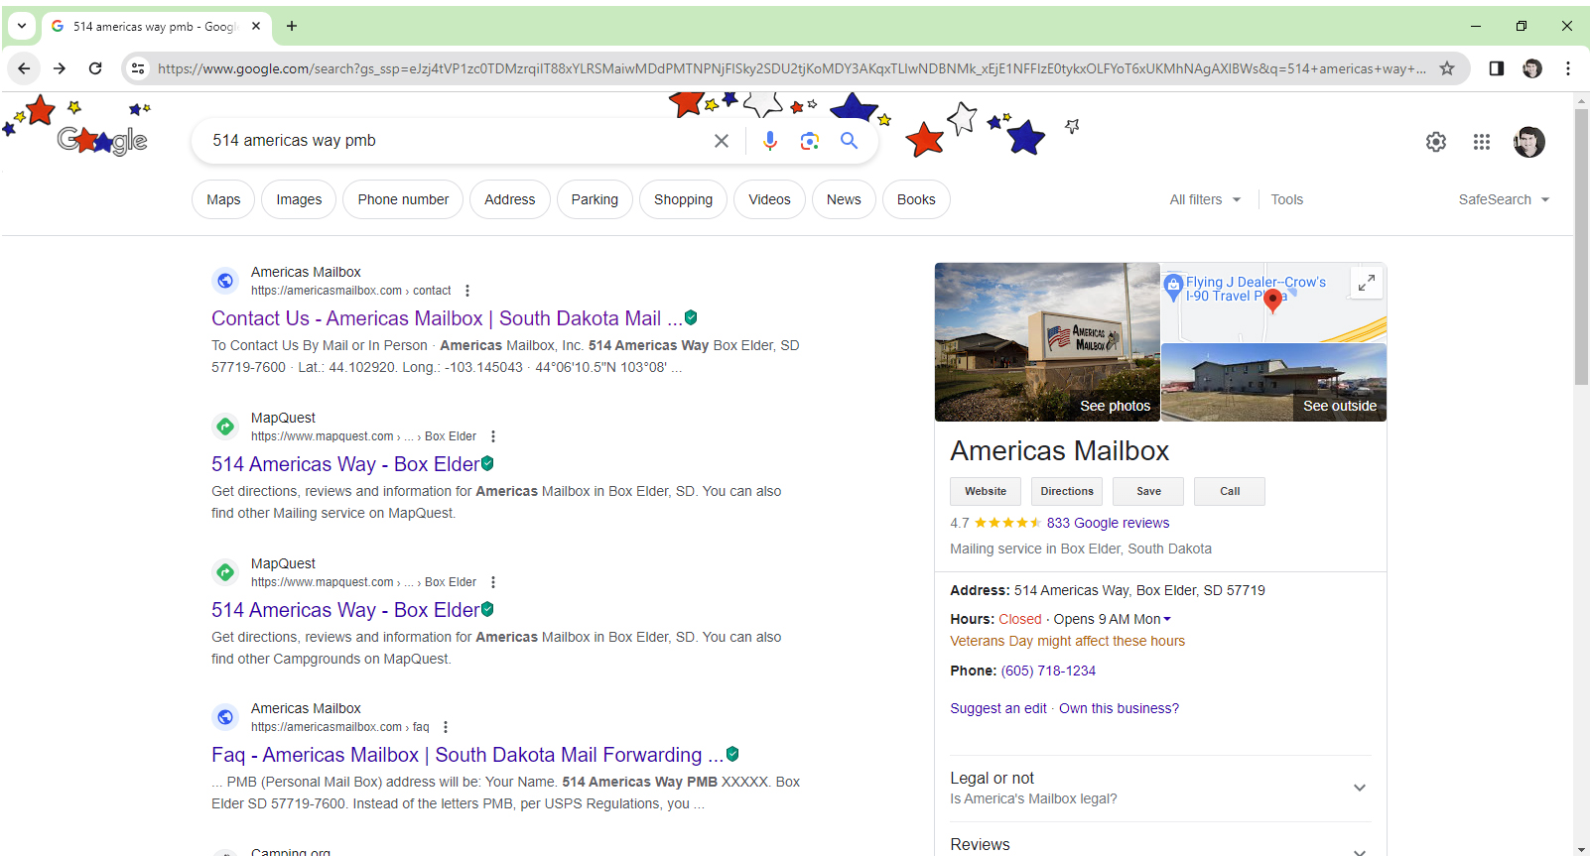1590x856 pixels.
Task: Switch to the Images filter tab
Action: tap(299, 199)
